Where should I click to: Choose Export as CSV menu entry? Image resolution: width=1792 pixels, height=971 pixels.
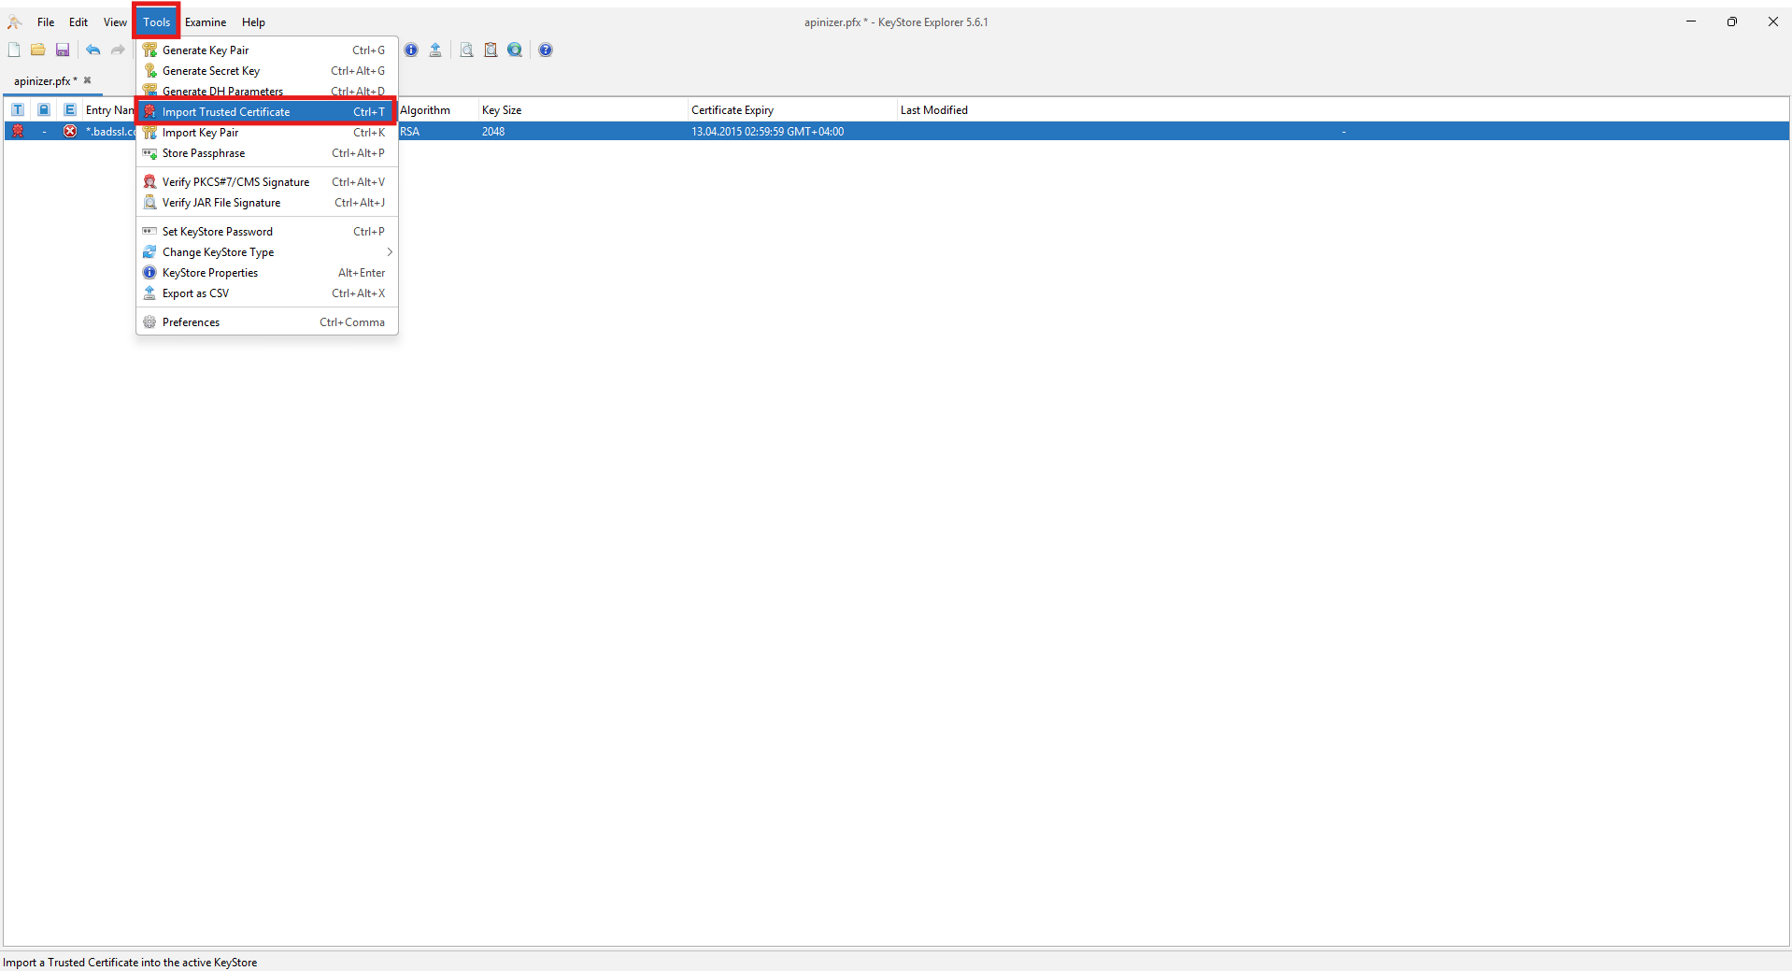(267, 293)
